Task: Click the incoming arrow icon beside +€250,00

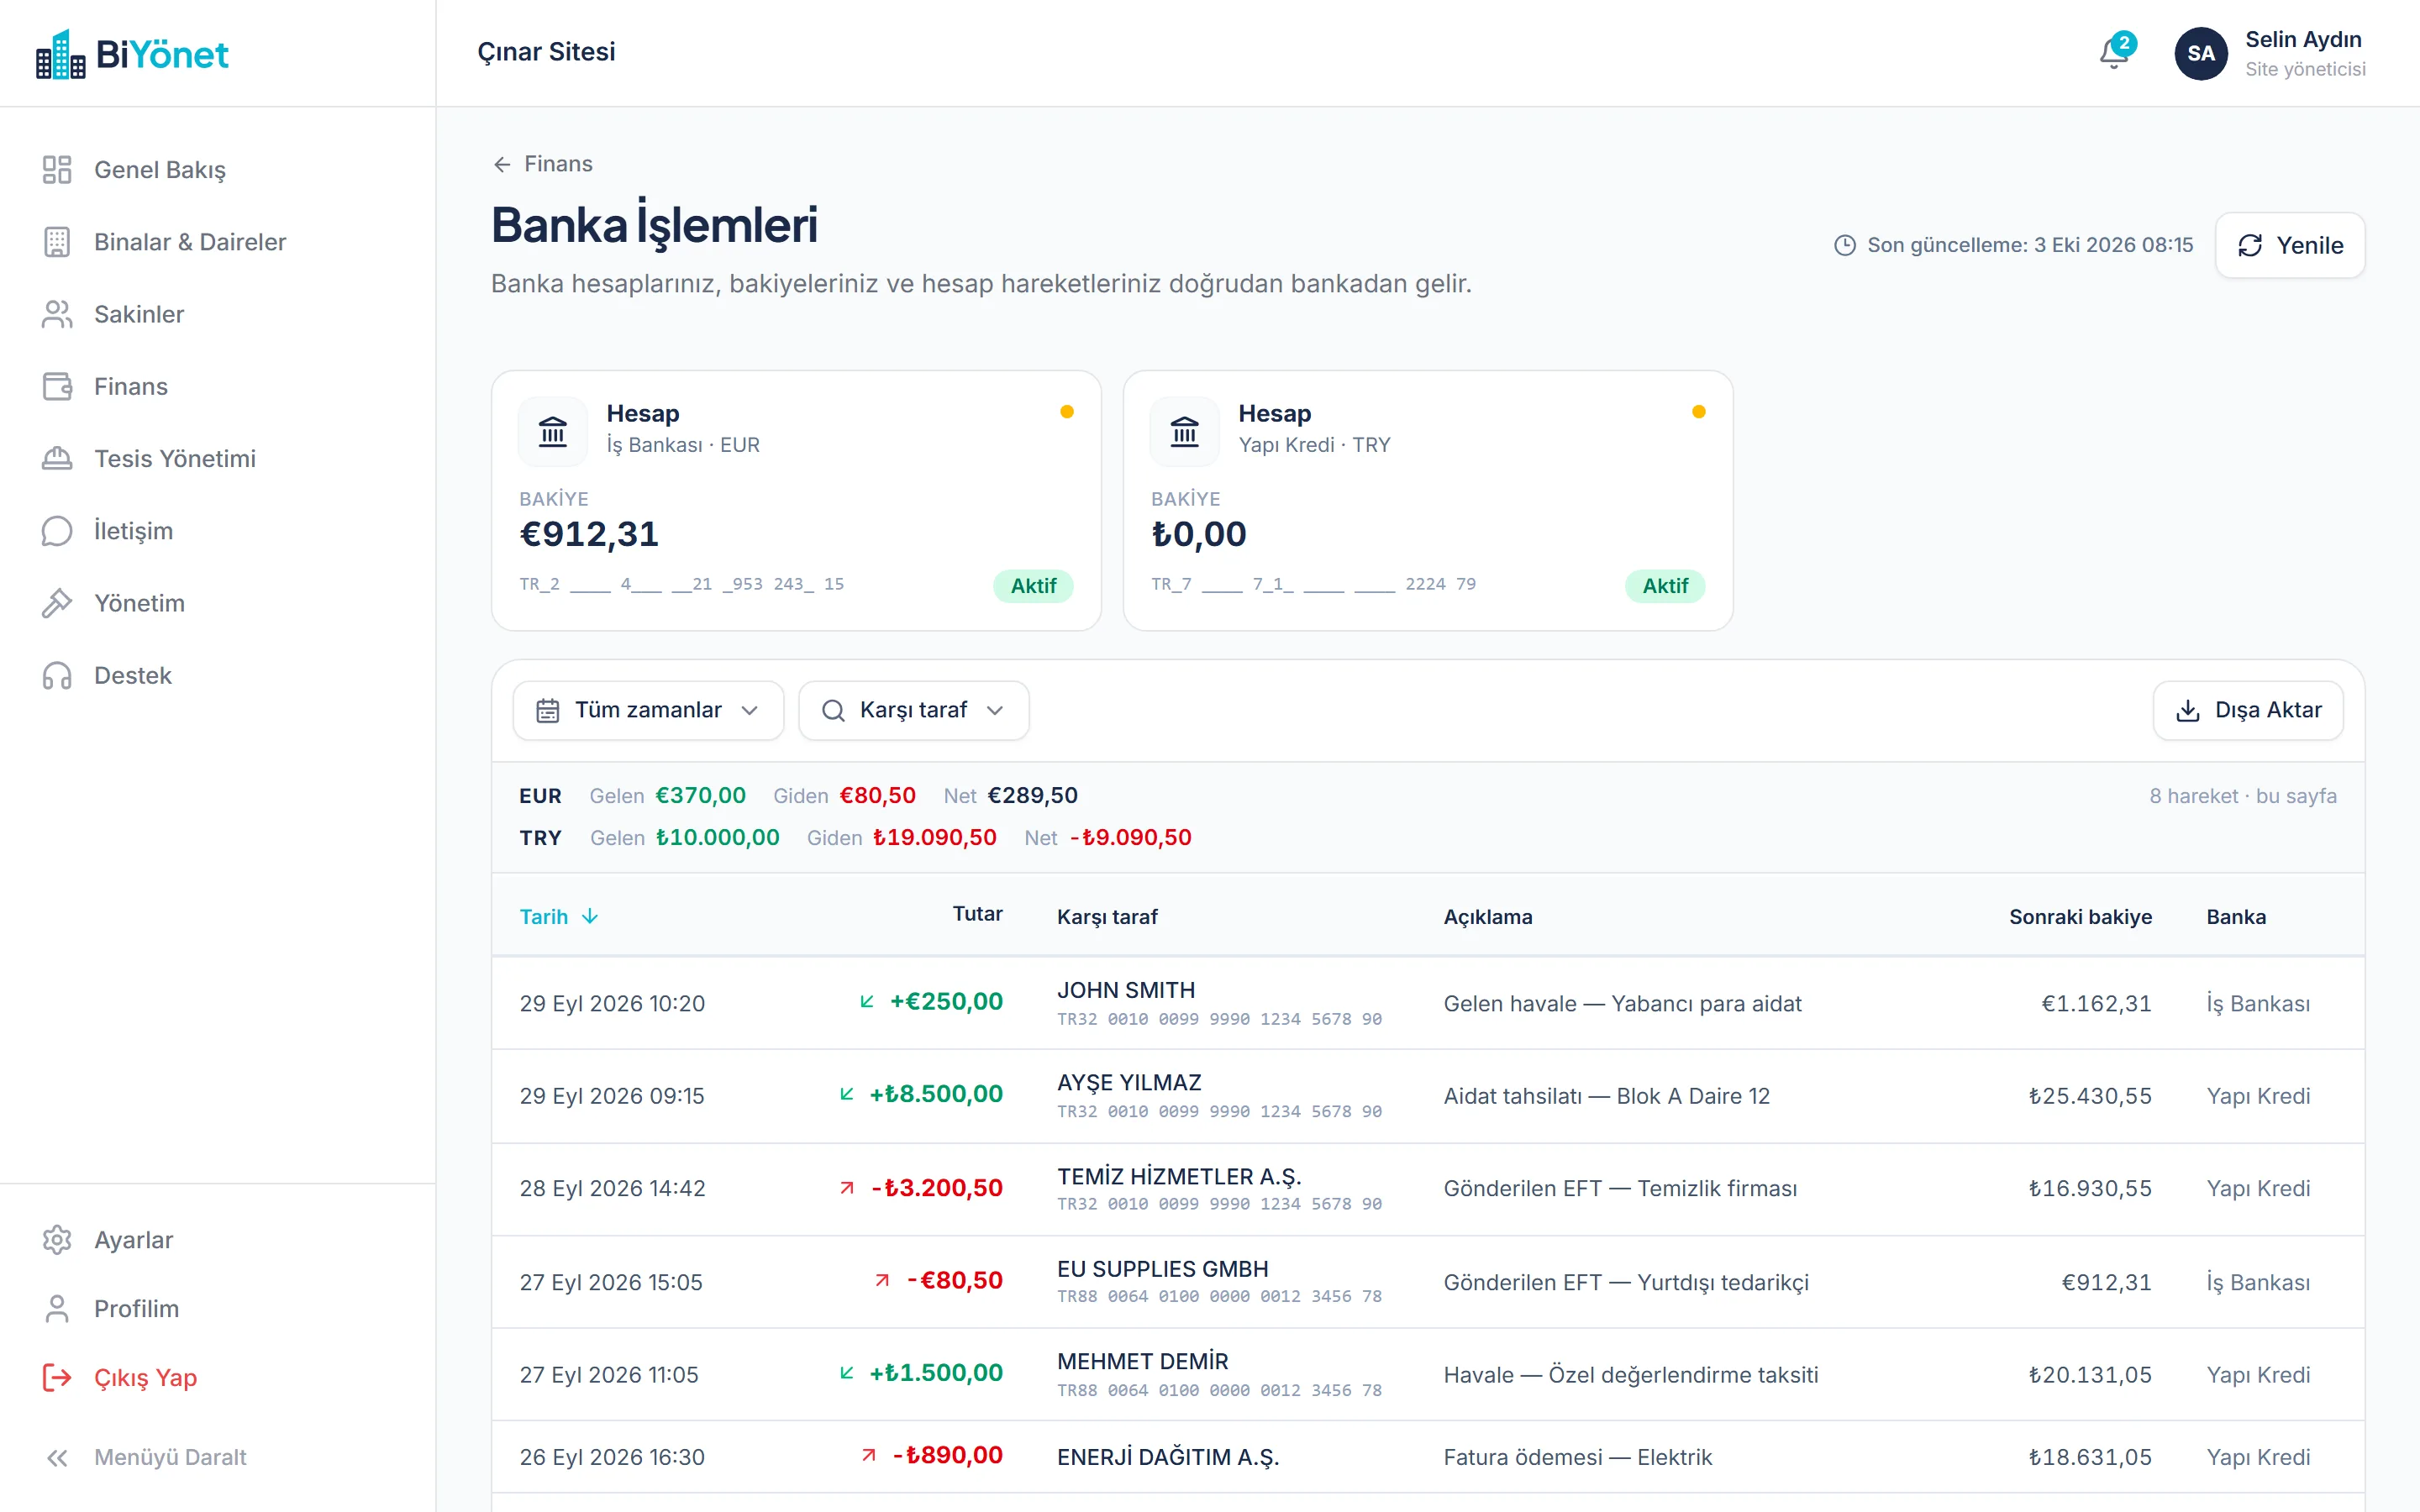Action: [x=867, y=1002]
